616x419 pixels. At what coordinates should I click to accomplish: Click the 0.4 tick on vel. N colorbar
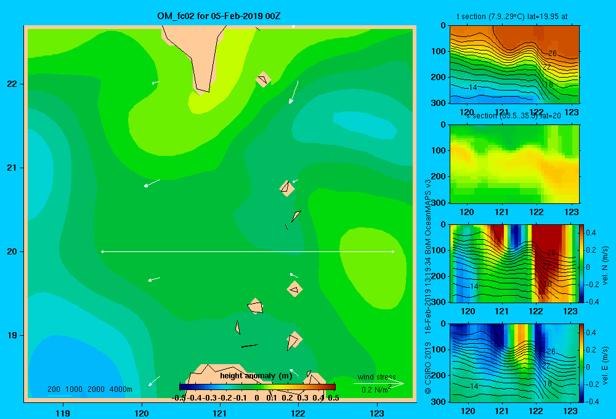[591, 233]
